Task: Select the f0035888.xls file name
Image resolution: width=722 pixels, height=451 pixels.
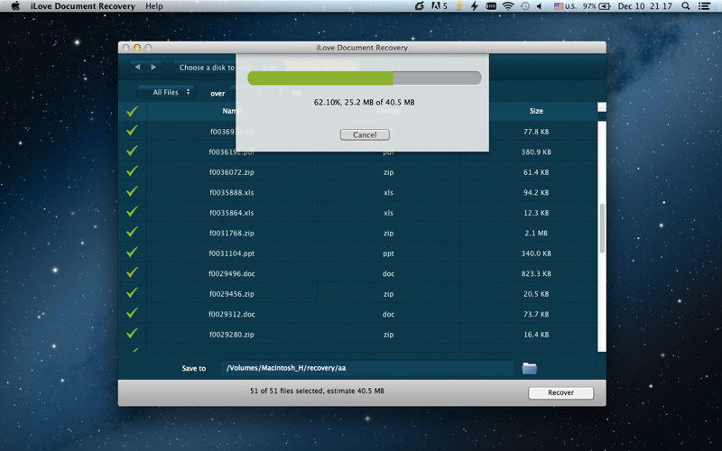Action: [x=232, y=192]
